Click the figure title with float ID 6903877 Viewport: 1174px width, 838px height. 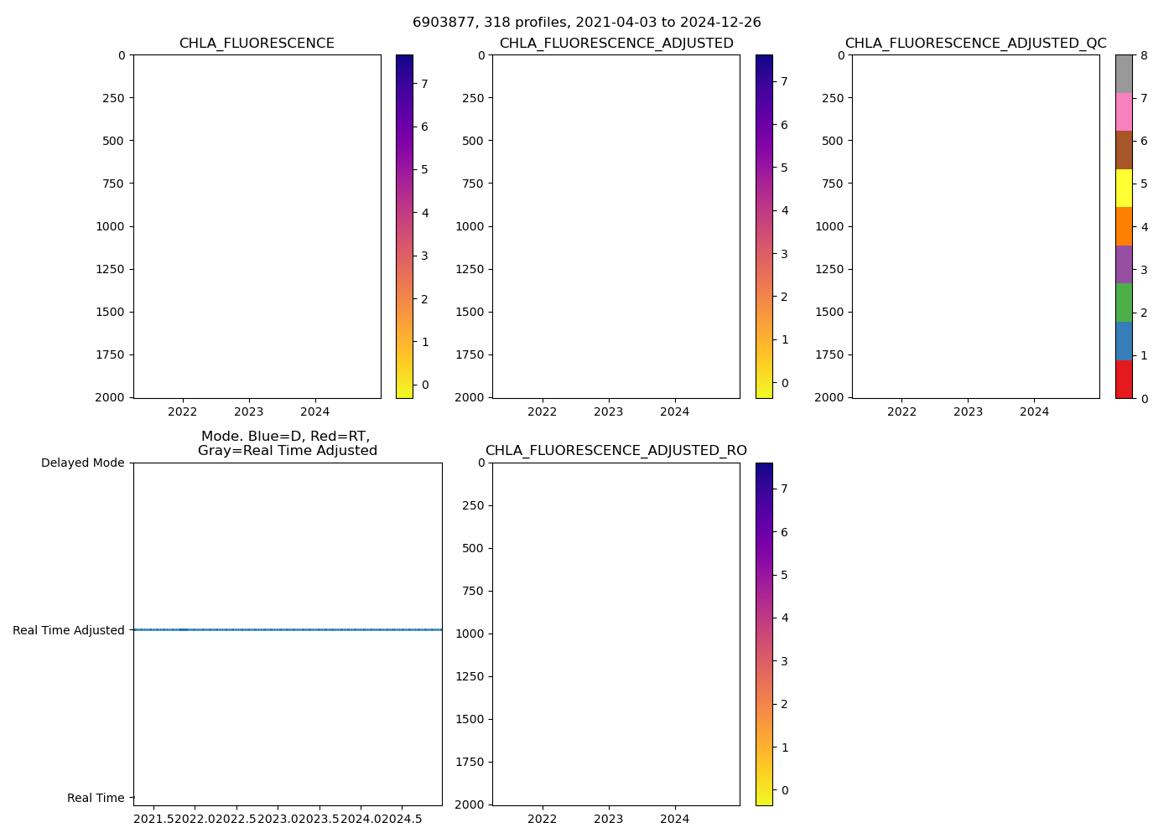[586, 23]
